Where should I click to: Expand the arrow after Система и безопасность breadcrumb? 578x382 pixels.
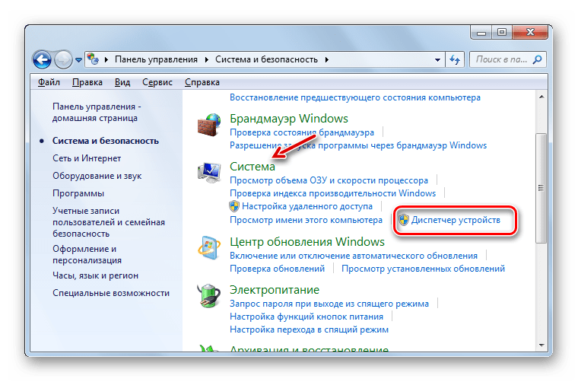pos(326,59)
